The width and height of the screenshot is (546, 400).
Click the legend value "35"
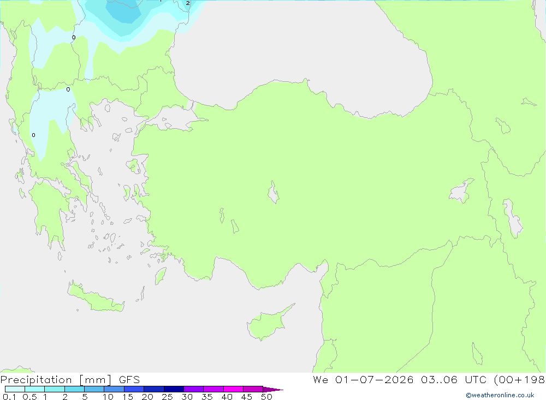coord(207,397)
